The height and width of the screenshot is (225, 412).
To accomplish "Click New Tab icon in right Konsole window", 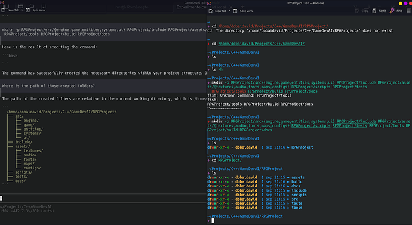I will pyautogui.click(x=210, y=11).
